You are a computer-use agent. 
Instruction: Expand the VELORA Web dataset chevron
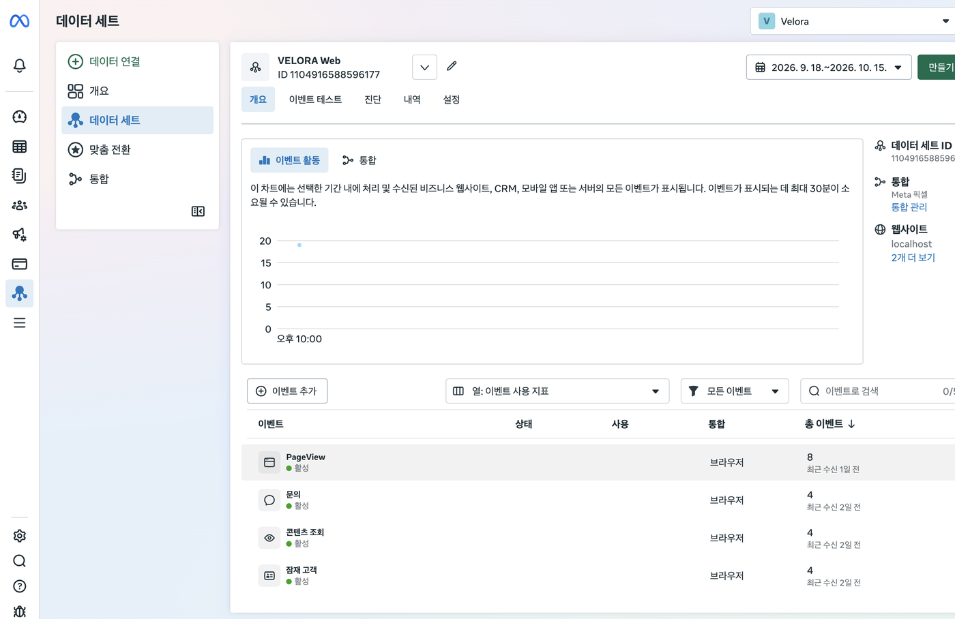(x=424, y=67)
